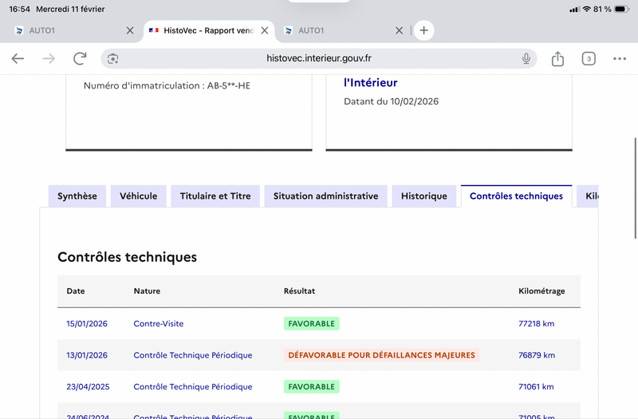Image resolution: width=638 pixels, height=419 pixels.
Task: Reload the page with refresh icon
Action: pyautogui.click(x=80, y=58)
